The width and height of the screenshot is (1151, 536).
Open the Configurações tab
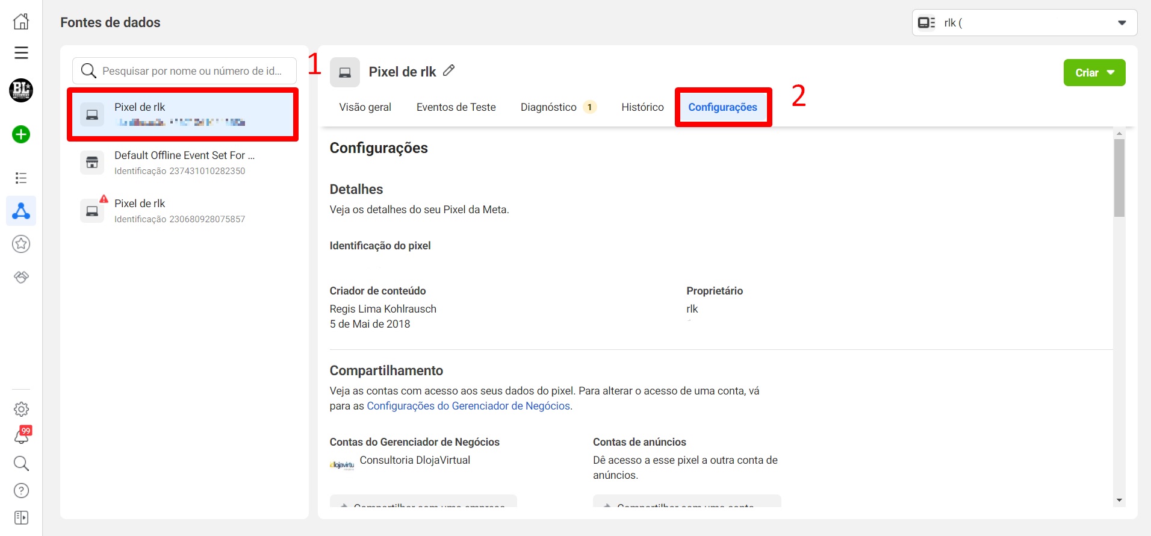[x=722, y=107]
